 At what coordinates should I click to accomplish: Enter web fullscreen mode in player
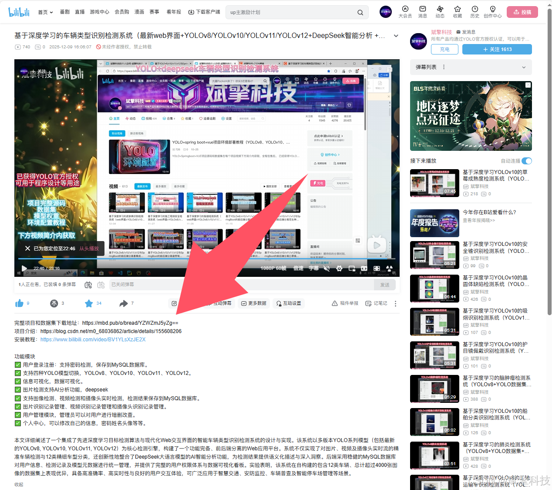[377, 269]
